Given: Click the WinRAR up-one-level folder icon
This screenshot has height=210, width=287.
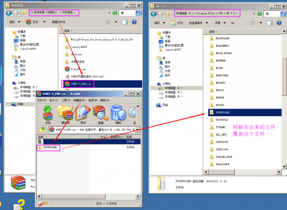Looking at the screenshot, I should click(x=42, y=130).
